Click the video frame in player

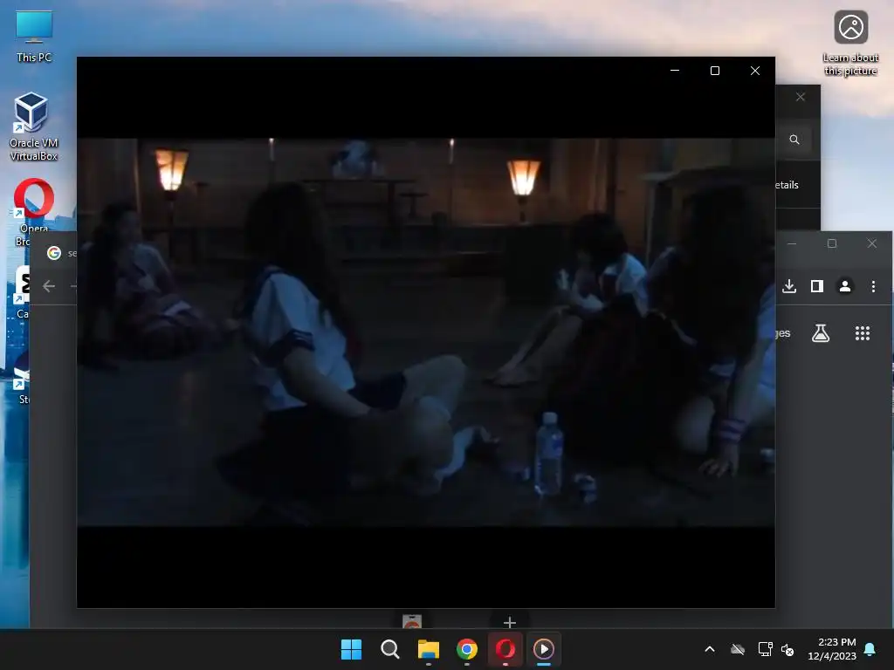(426, 332)
